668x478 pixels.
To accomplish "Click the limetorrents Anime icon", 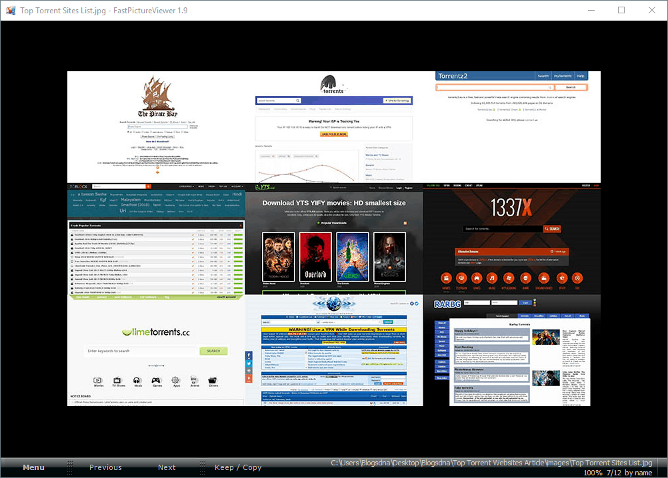I will pyautogui.click(x=194, y=380).
